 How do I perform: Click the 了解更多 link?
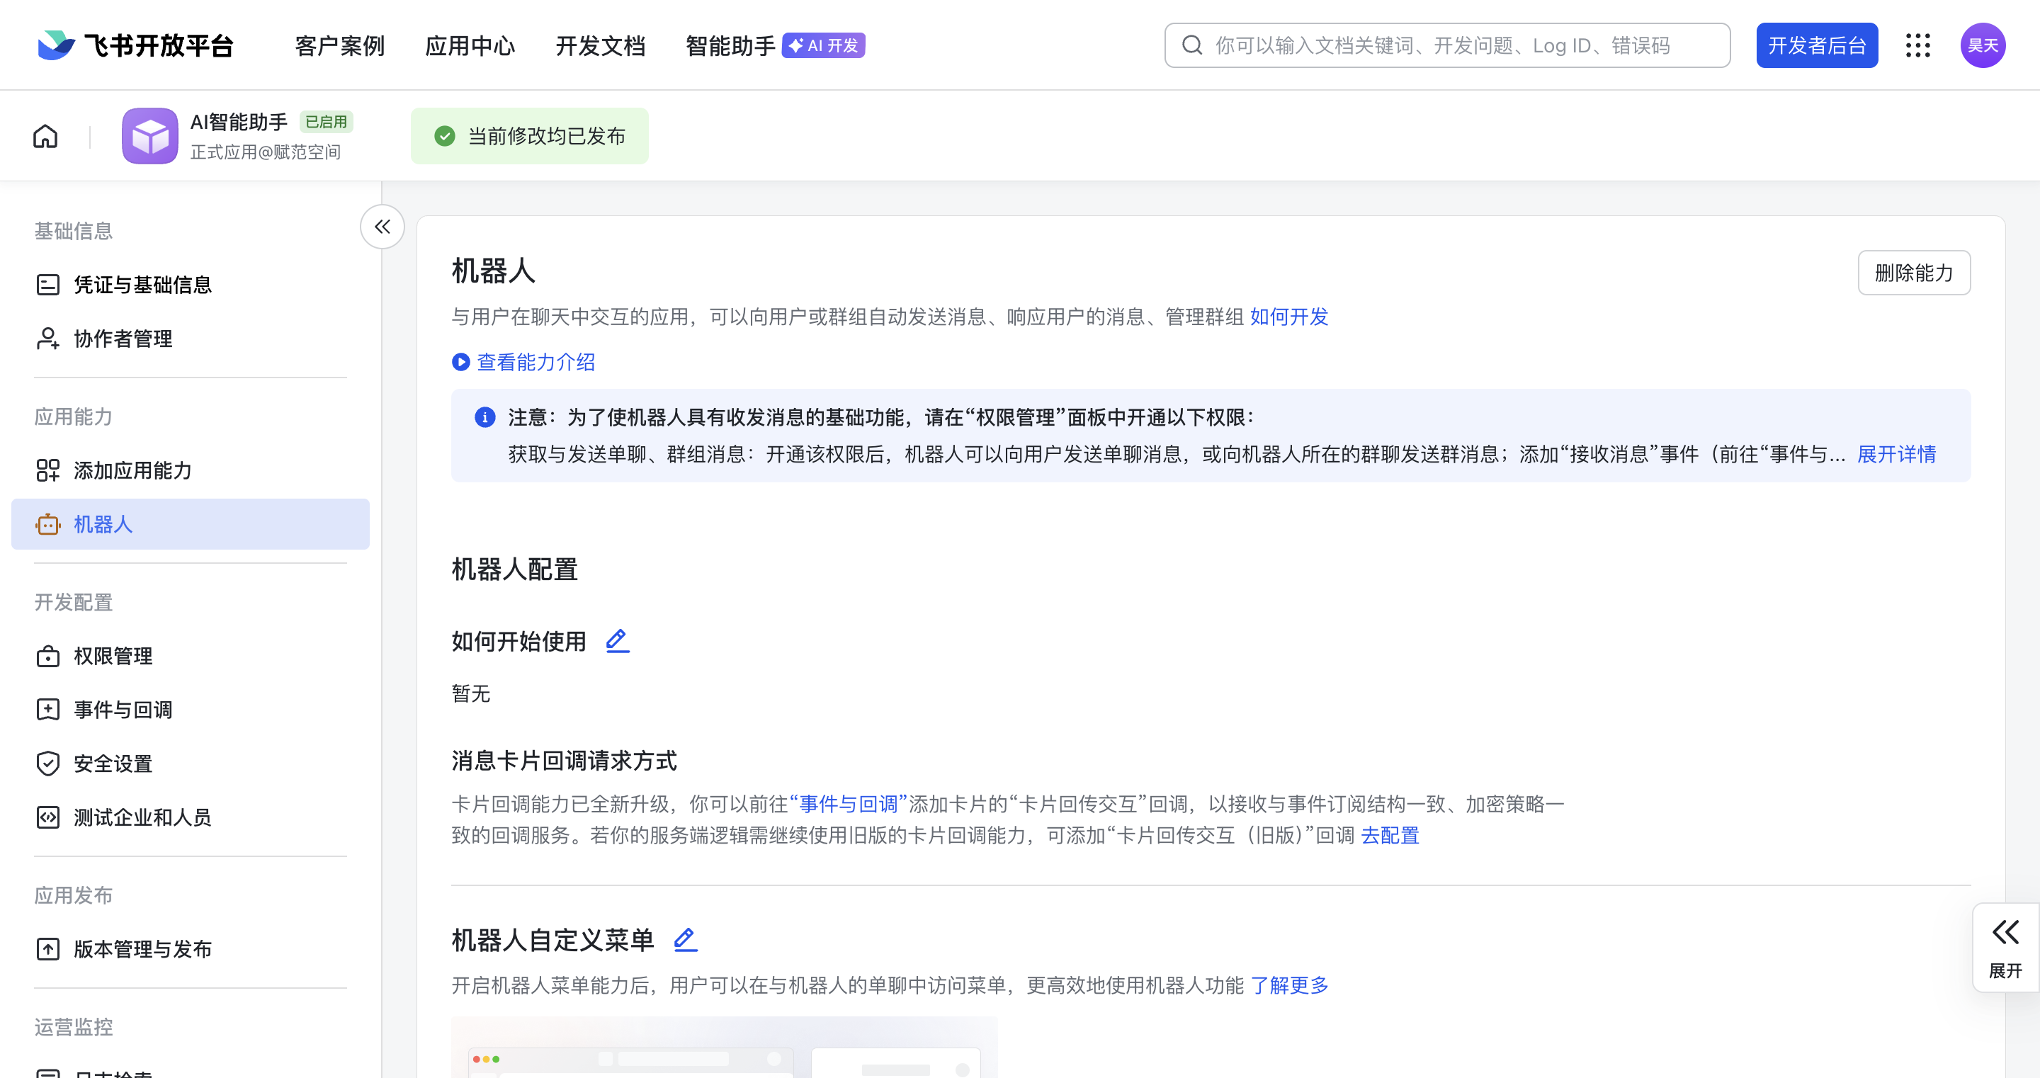1289,985
